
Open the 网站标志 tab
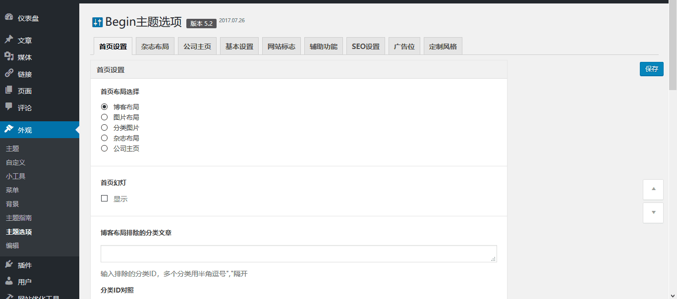coord(281,46)
